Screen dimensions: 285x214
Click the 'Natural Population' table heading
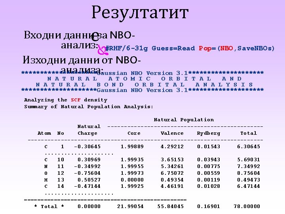[184, 120]
